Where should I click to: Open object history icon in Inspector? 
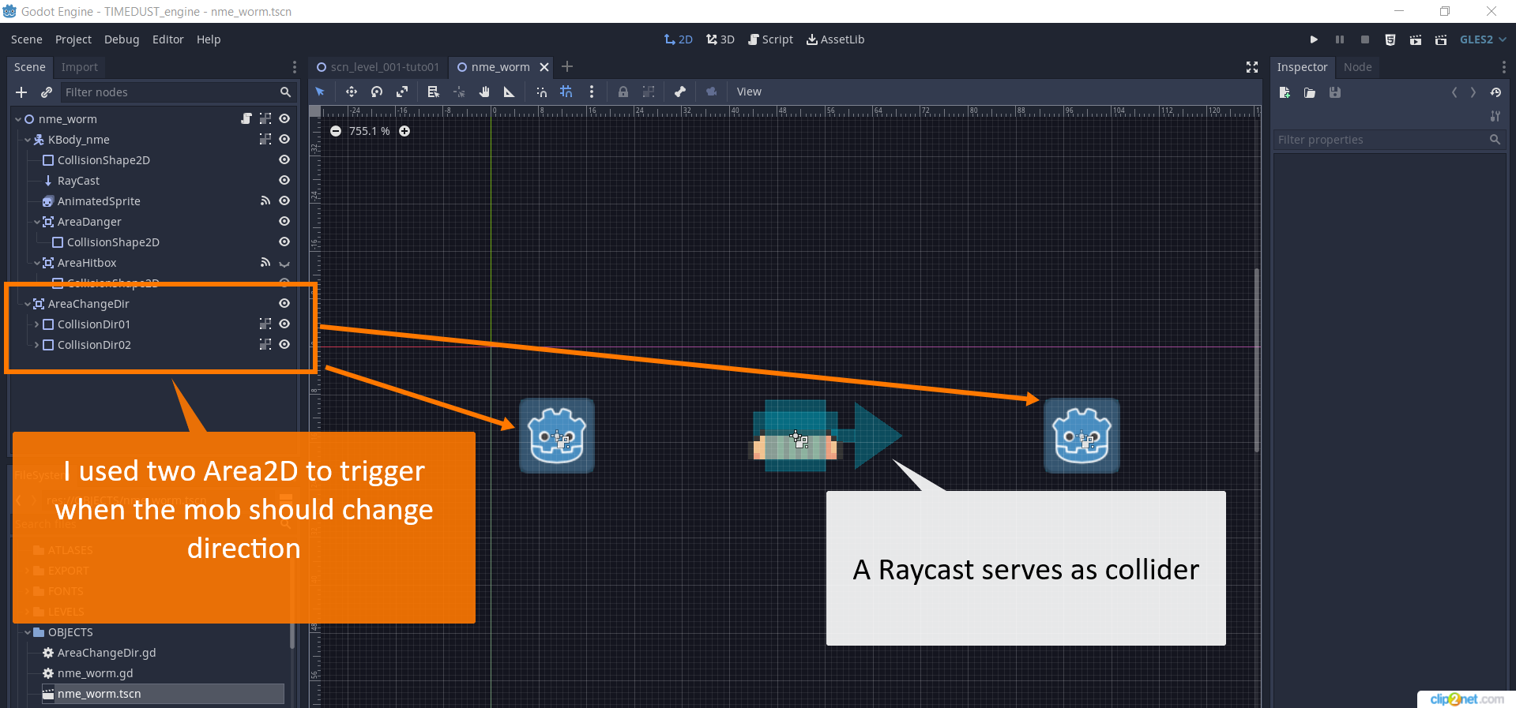(x=1495, y=92)
